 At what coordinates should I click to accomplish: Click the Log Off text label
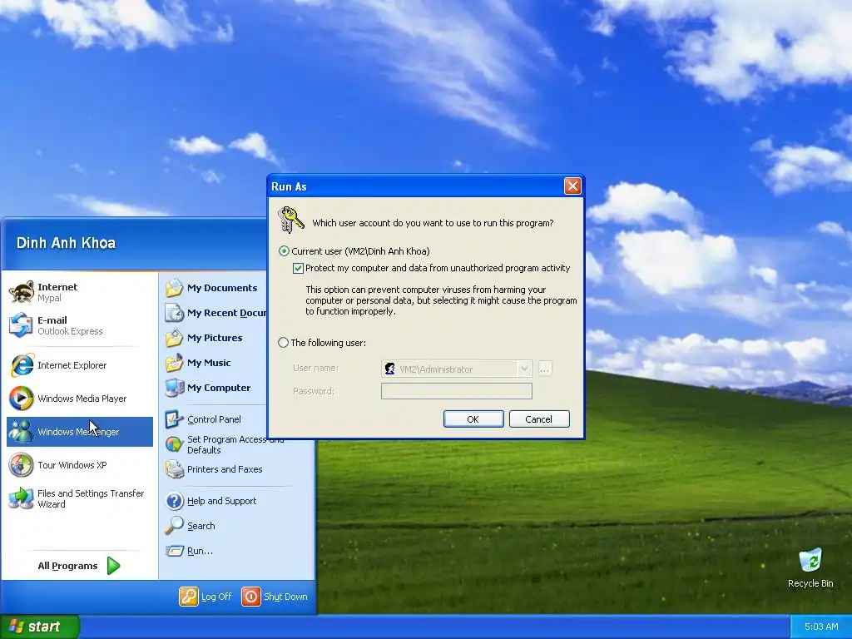pos(216,597)
